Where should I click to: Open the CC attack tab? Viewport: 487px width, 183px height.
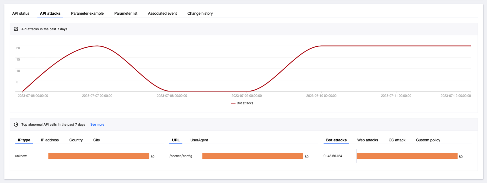(397, 140)
